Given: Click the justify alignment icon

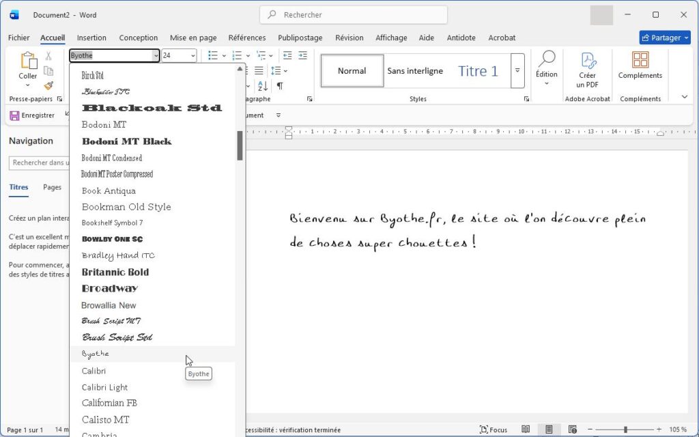Looking at the screenshot, I should 259,70.
